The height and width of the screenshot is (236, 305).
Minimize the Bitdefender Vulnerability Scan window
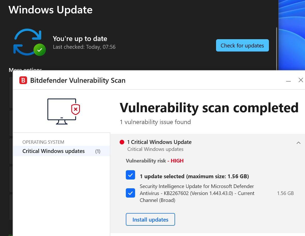coord(288,80)
